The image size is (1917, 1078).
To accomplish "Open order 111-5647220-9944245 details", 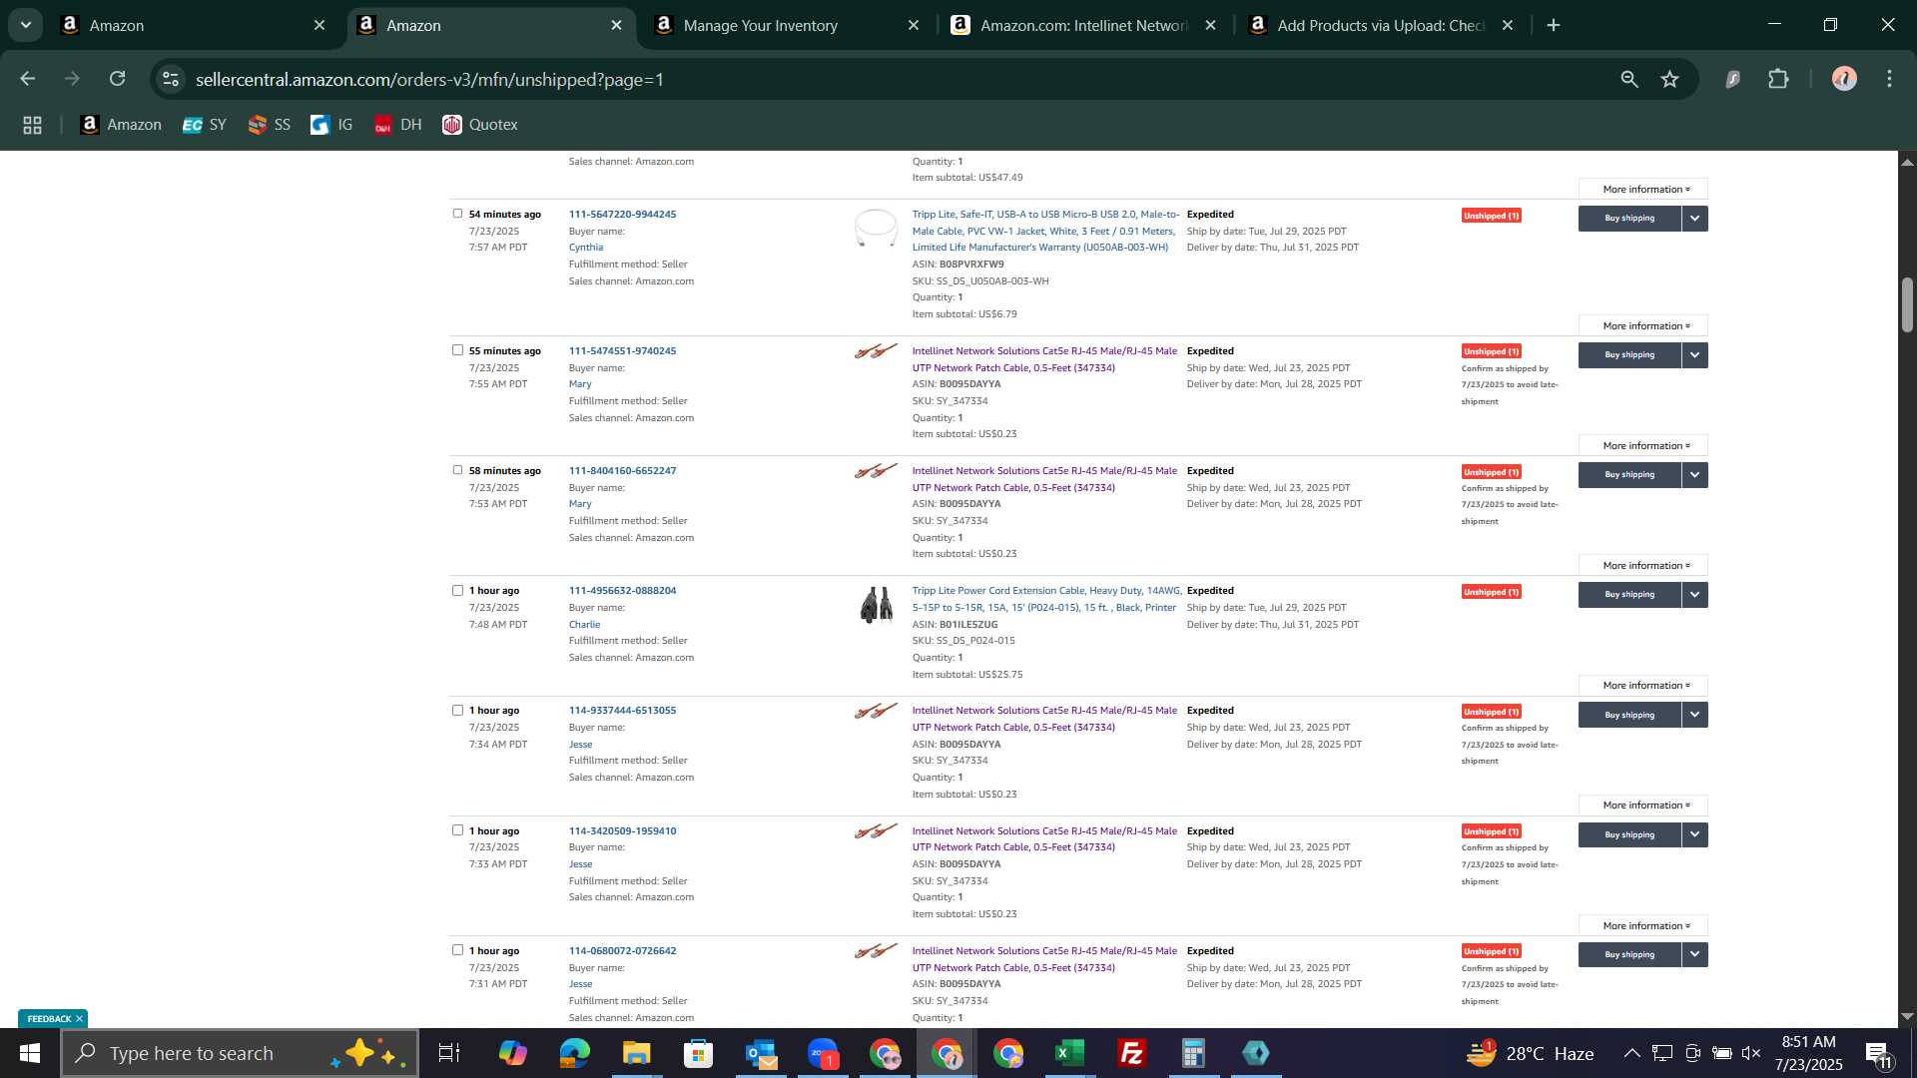I will 622,214.
